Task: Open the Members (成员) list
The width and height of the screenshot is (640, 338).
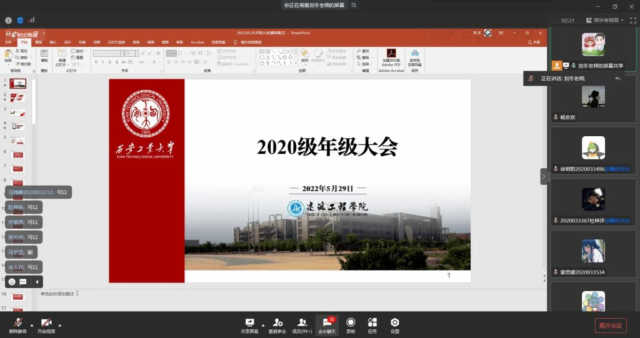Action: [x=302, y=324]
